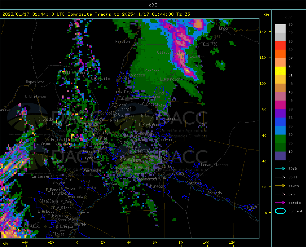Click the pink bip arrow legend icon
The width and height of the screenshot is (306, 247).
pos(280,194)
